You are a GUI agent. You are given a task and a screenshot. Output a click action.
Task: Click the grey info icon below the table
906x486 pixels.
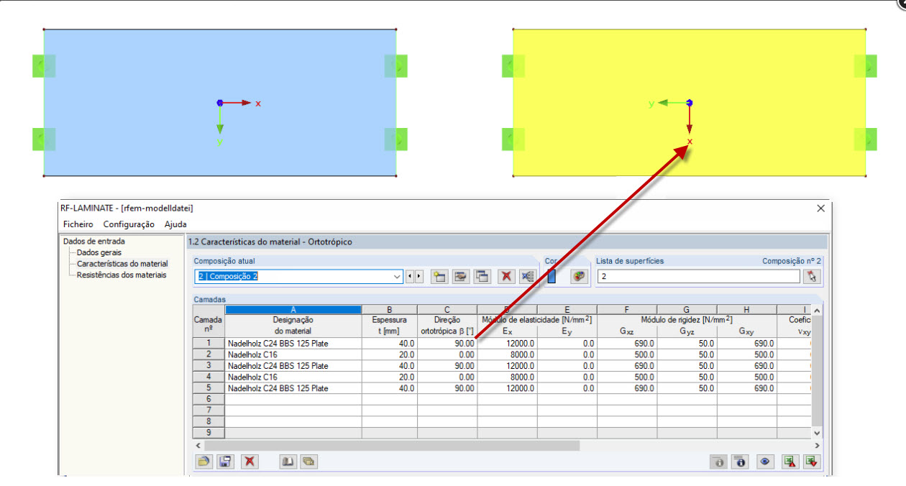[x=718, y=462]
